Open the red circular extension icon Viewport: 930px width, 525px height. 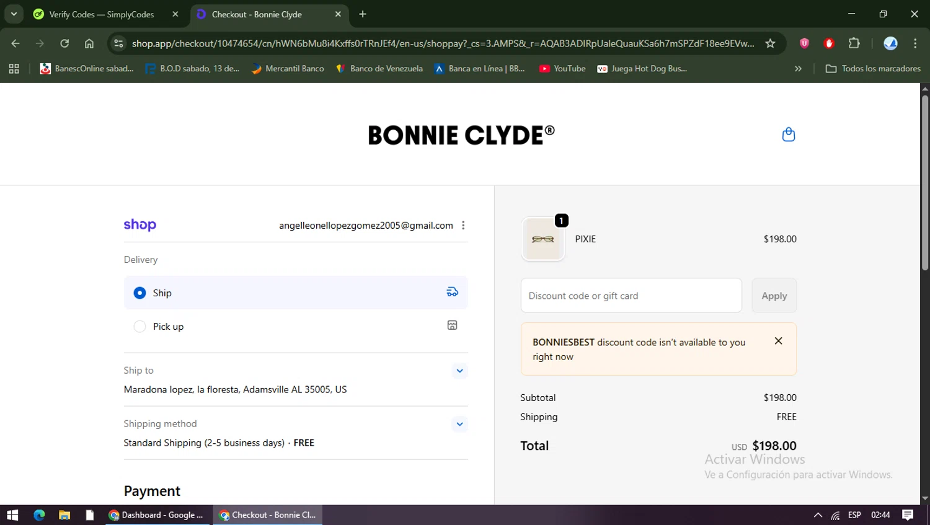(829, 43)
